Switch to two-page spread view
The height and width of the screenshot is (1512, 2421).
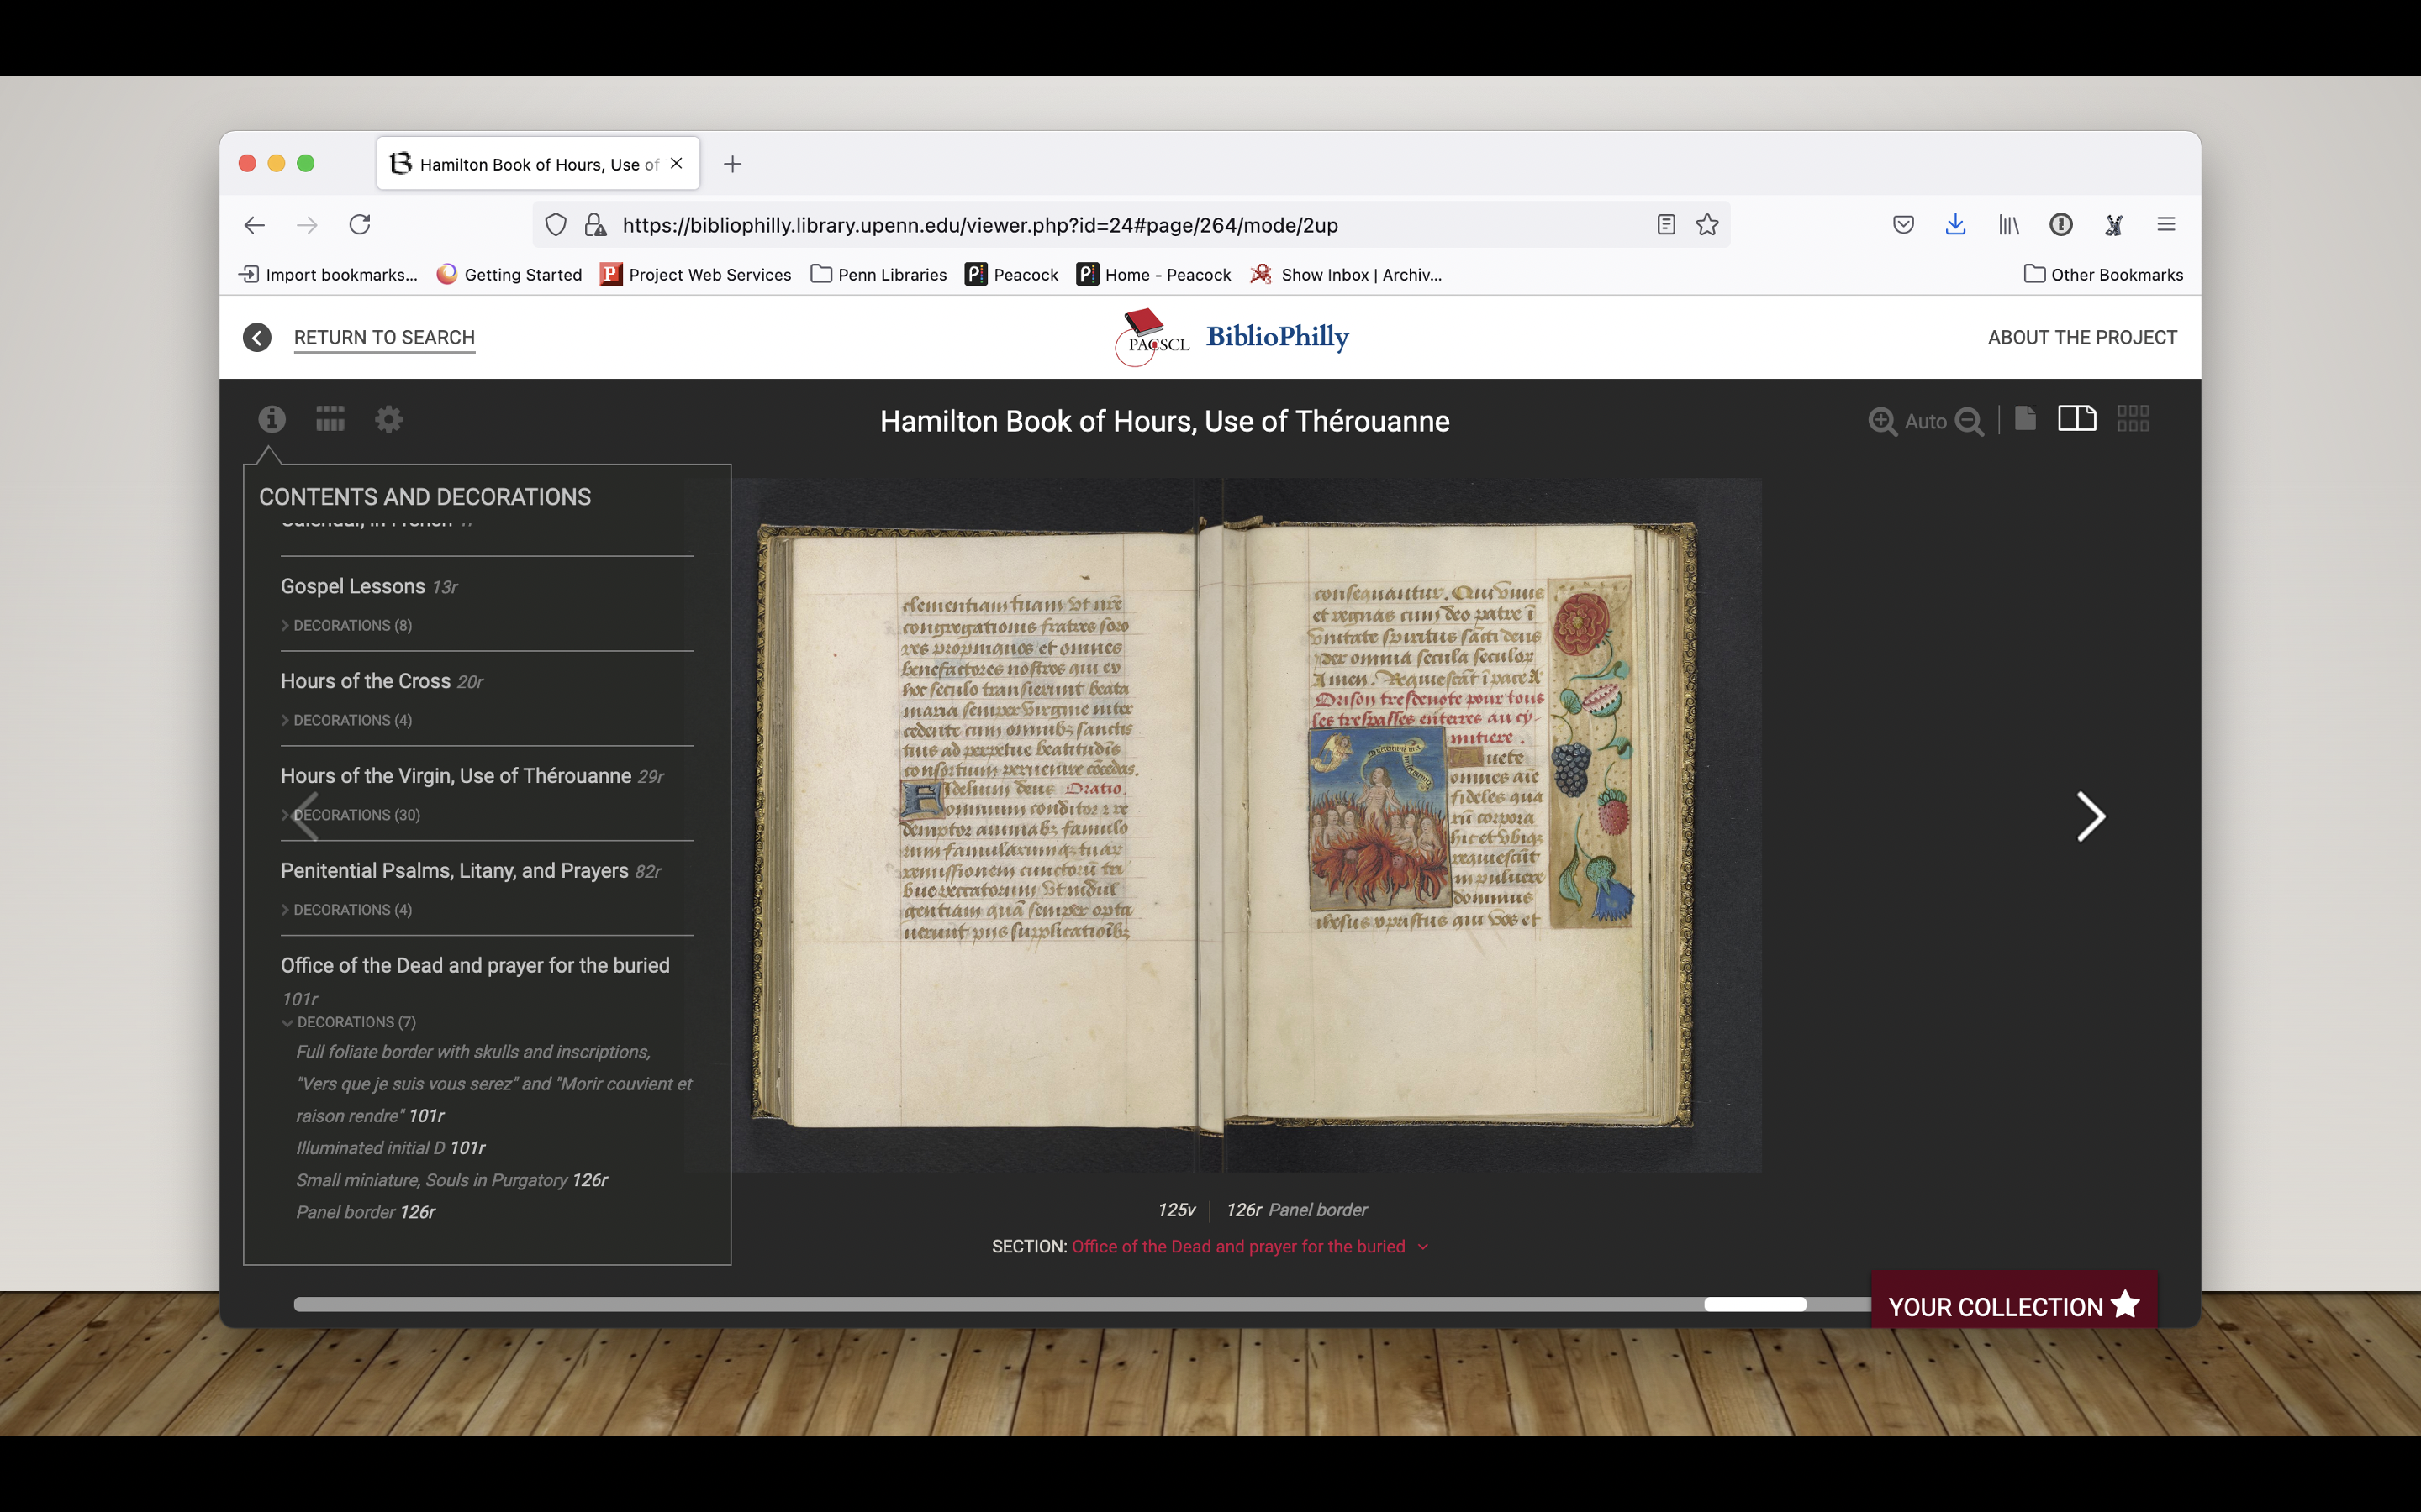[x=2077, y=418]
